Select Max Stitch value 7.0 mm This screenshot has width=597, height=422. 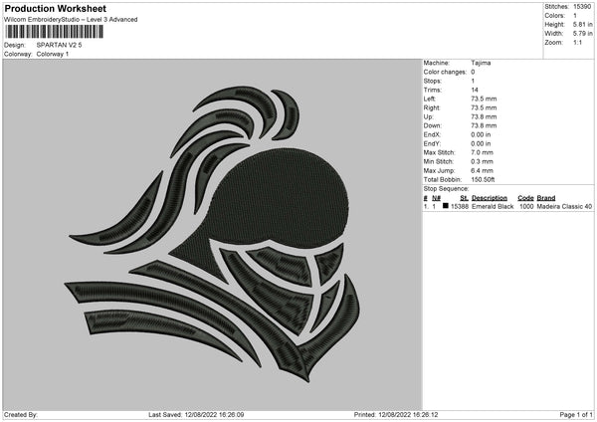482,152
